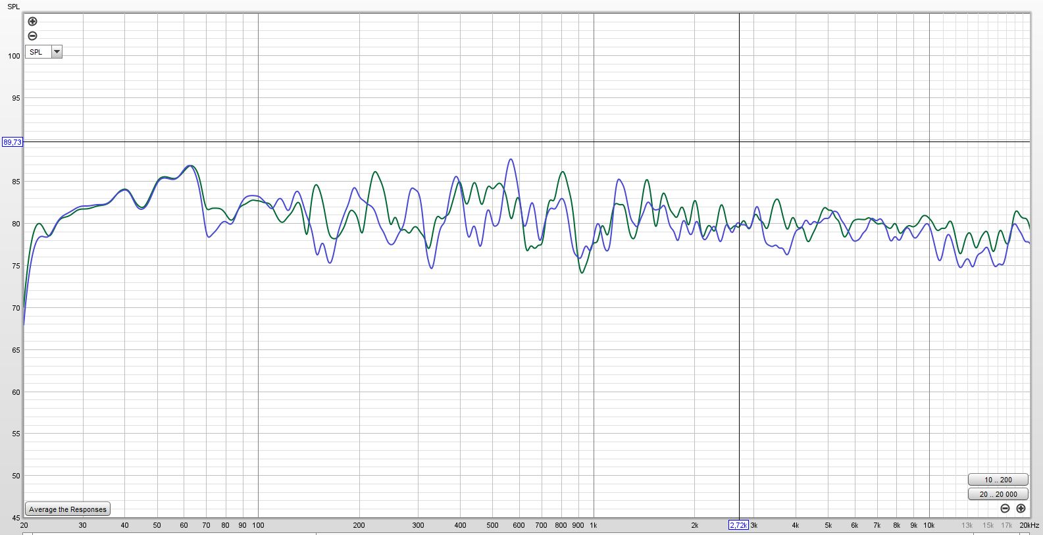
Task: Zoom in the SPL axis with the top-left plus icon
Action: click(x=32, y=22)
